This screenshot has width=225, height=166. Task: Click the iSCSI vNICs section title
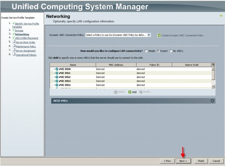(61, 101)
